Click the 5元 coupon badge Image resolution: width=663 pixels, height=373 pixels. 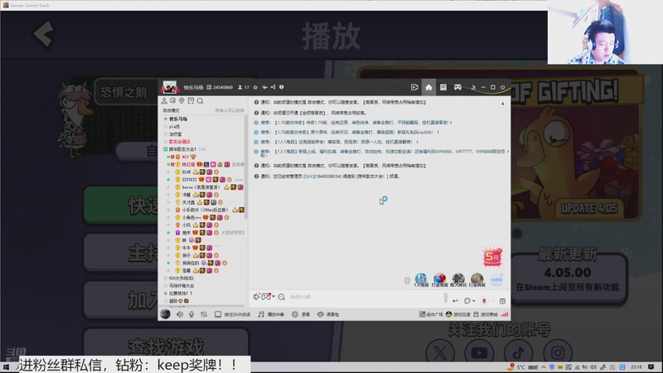(x=492, y=257)
